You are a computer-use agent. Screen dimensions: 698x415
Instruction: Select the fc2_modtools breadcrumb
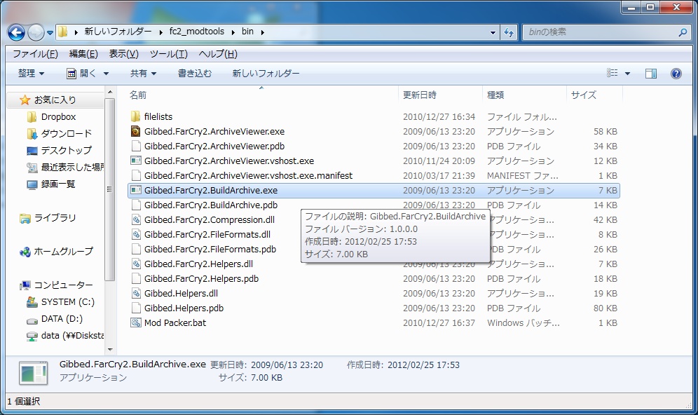point(197,32)
